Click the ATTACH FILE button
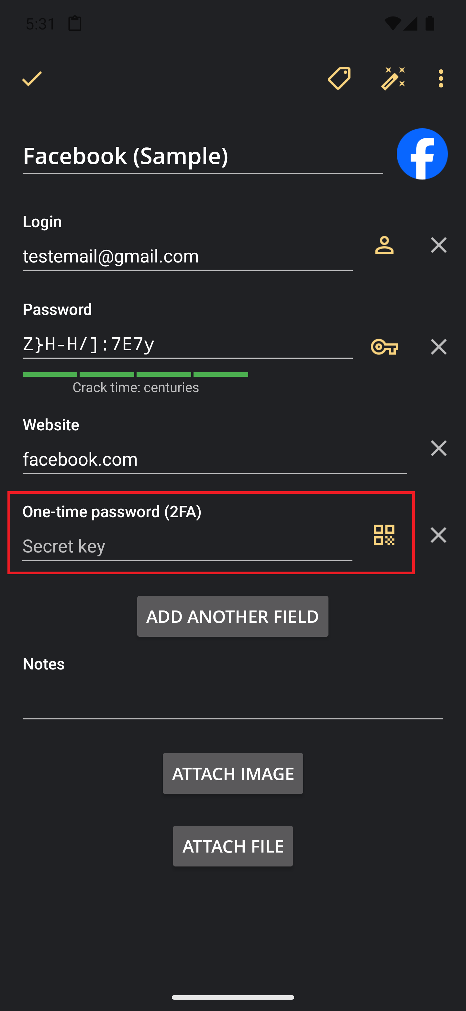Viewport: 466px width, 1011px height. coord(233,846)
